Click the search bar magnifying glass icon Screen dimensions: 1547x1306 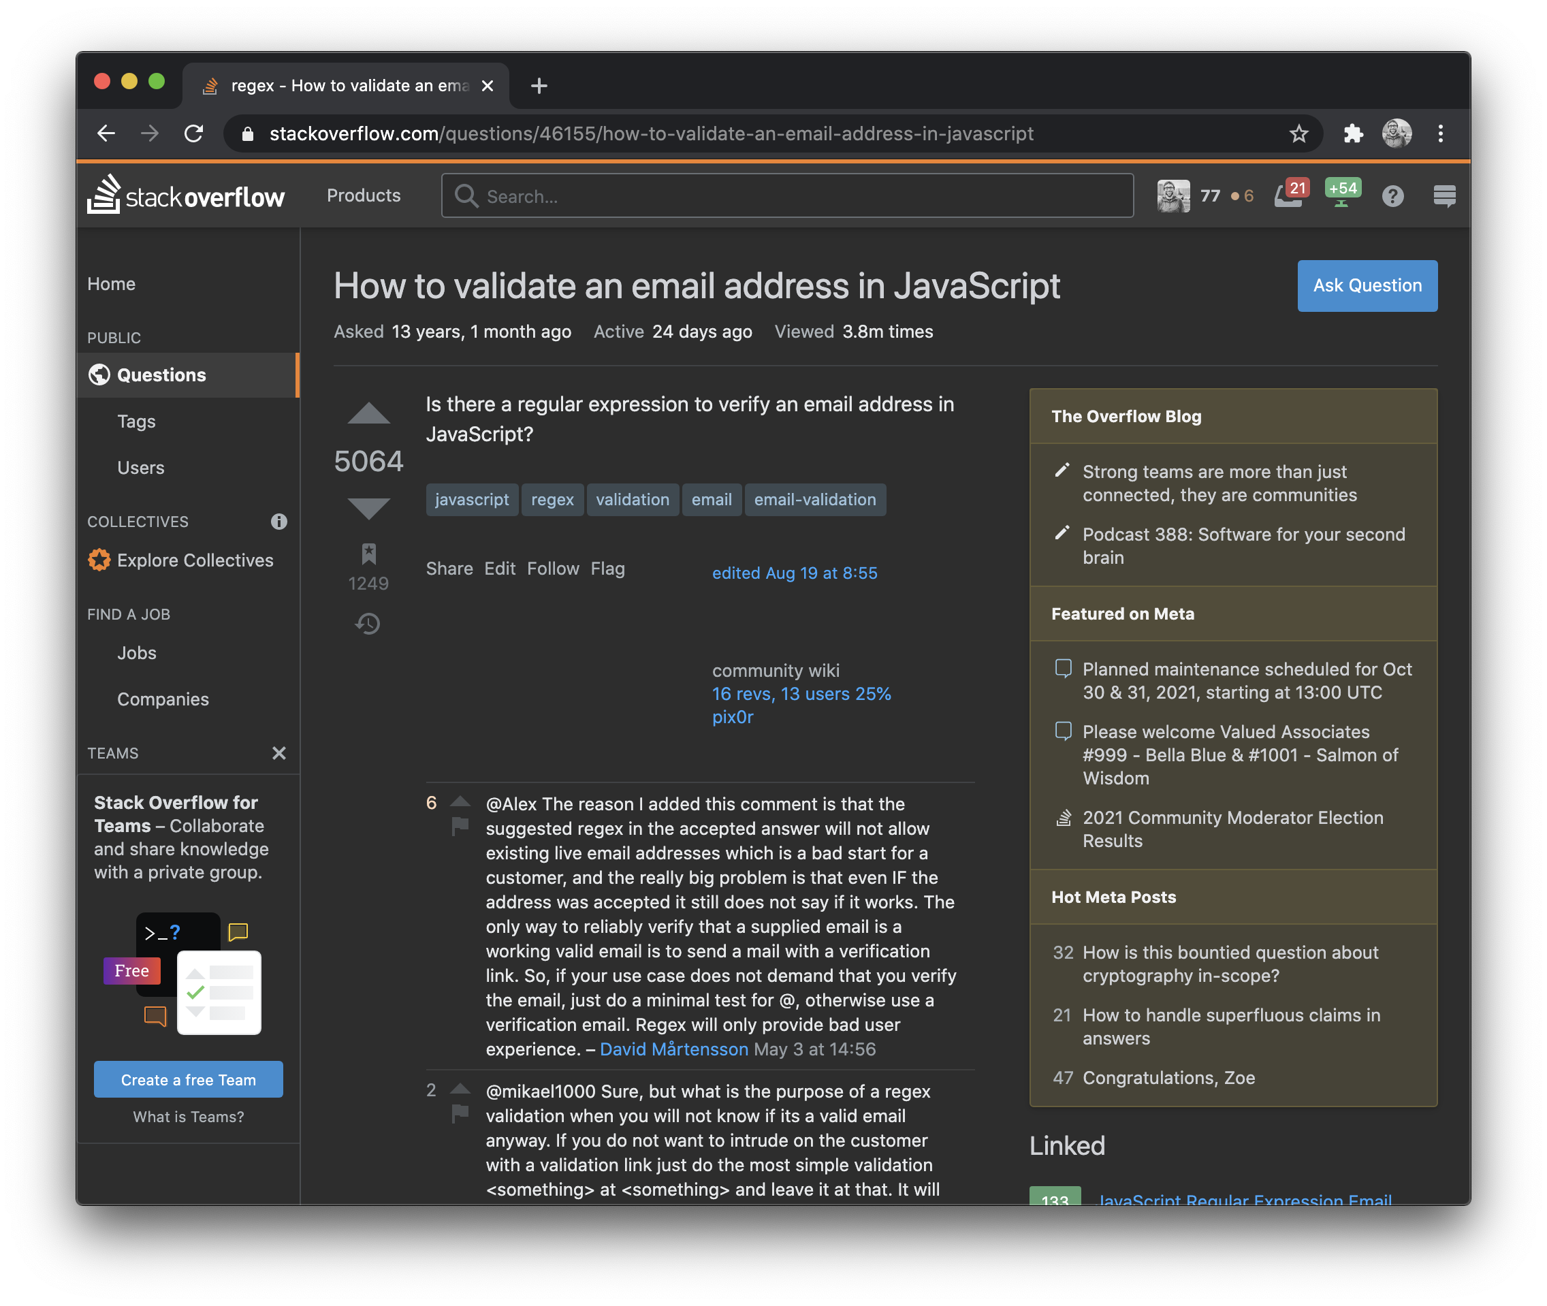469,197
